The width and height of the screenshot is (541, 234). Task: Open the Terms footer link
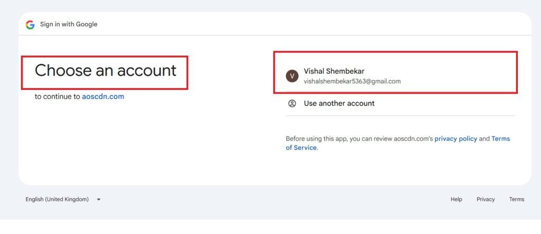click(516, 200)
